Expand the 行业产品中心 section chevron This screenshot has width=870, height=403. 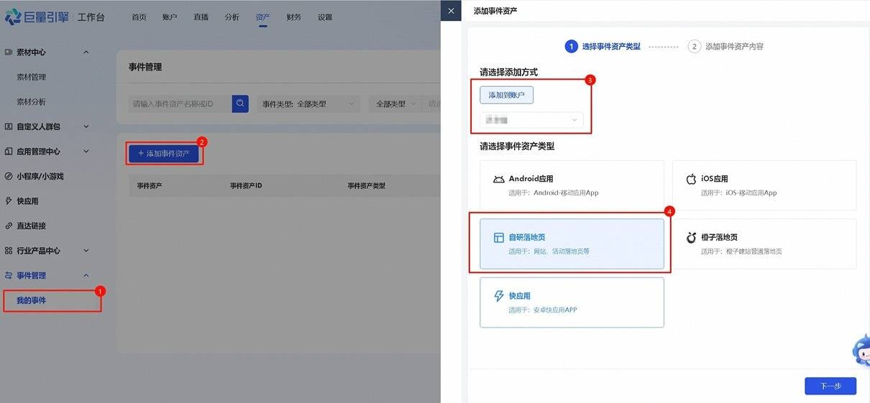coord(86,251)
